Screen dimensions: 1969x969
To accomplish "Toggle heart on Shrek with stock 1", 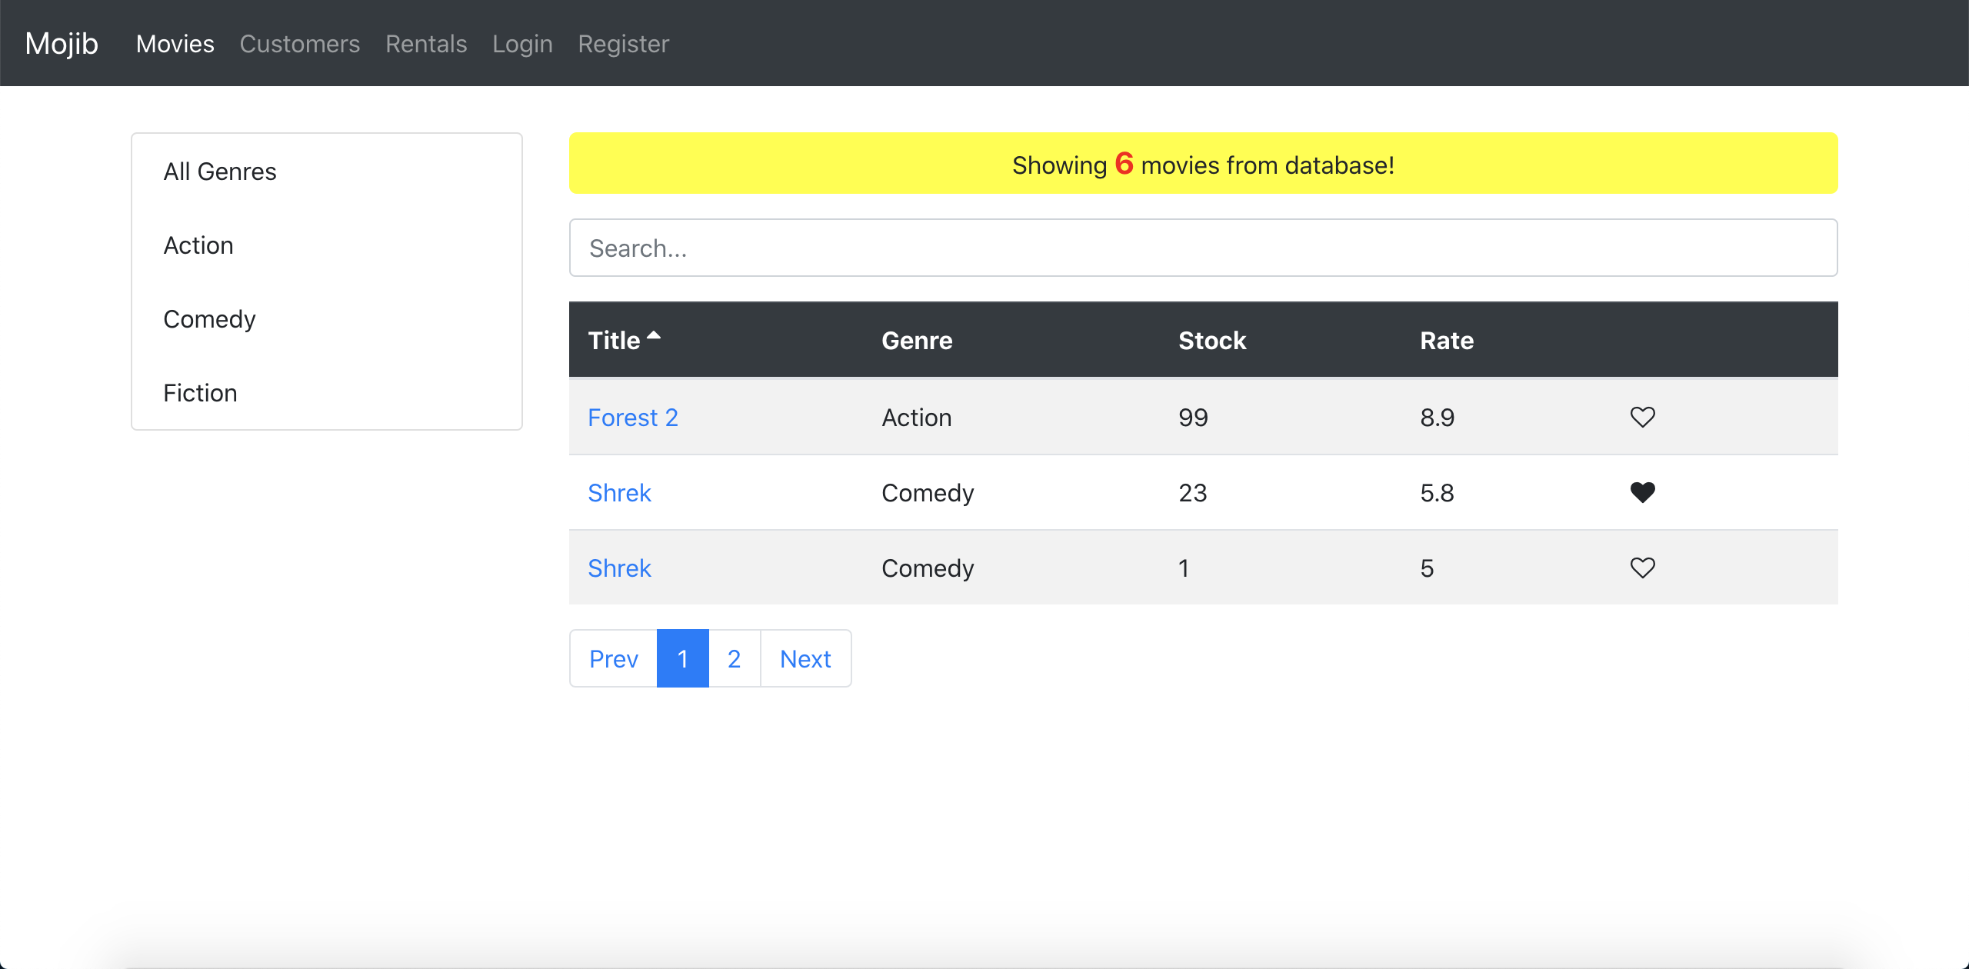I will pos(1642,568).
